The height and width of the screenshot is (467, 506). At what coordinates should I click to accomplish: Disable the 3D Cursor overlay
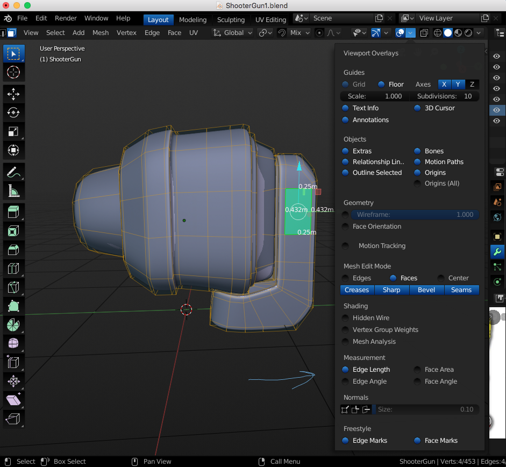pos(418,108)
